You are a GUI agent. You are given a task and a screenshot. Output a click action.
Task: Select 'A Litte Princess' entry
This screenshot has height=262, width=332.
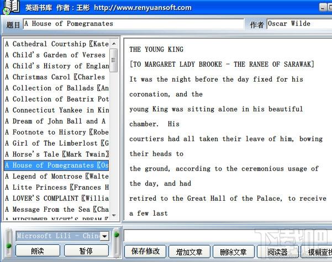pyautogui.click(x=57, y=188)
